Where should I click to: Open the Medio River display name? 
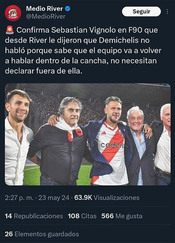pyautogui.click(x=44, y=9)
